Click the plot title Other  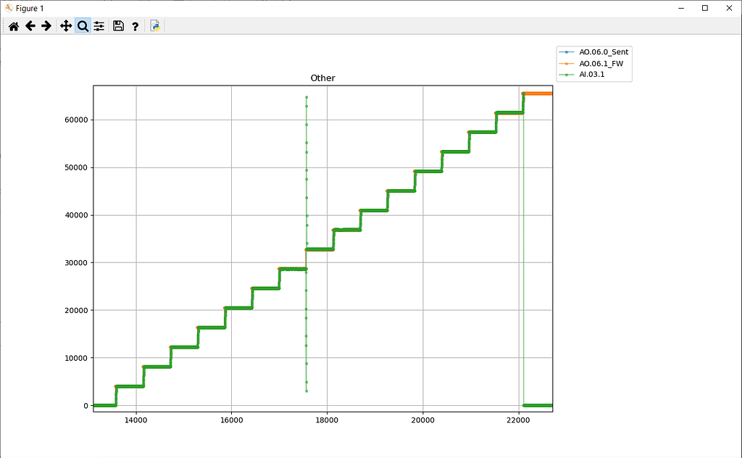pos(322,78)
